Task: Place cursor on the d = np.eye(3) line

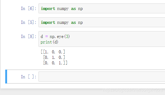Action: [x=55, y=36]
